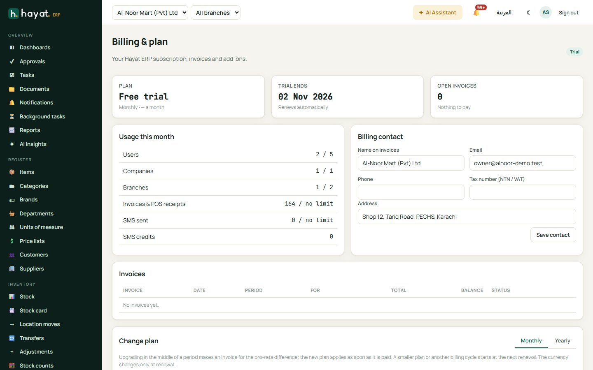Screen dimensions: 593x370
Task: Click the STATUS column header in Invoices
Action: [x=501, y=290]
